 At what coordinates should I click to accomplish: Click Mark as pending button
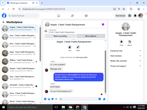(60, 36)
